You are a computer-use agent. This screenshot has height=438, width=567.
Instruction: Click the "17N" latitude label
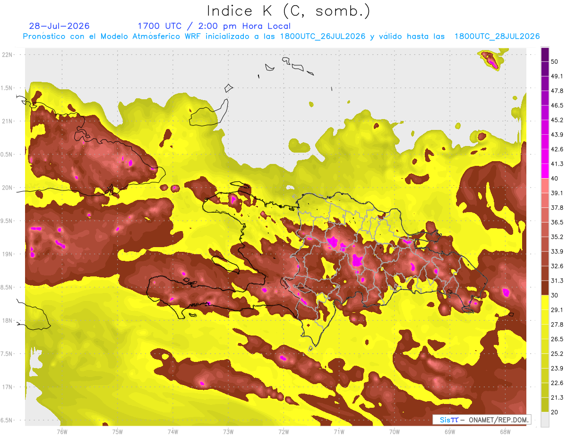click(8, 387)
